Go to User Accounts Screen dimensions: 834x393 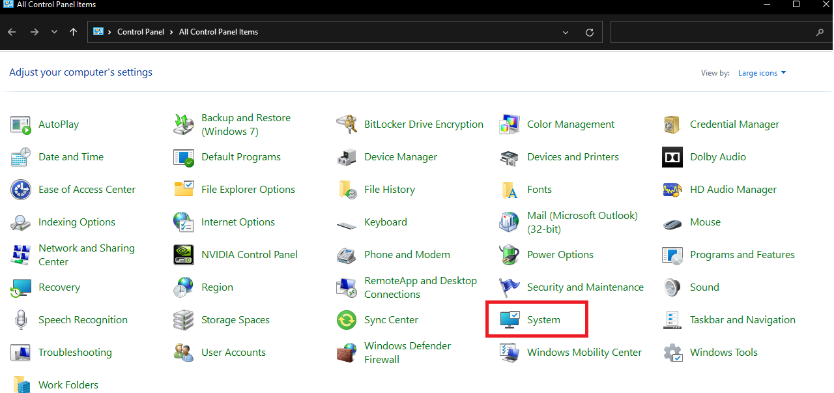tap(233, 353)
